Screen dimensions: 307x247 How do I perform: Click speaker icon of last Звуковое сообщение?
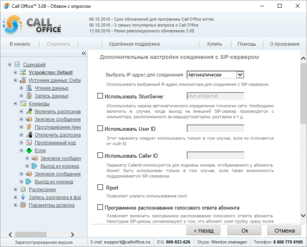[x=29, y=174]
